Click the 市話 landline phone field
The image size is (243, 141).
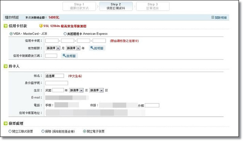point(118,105)
